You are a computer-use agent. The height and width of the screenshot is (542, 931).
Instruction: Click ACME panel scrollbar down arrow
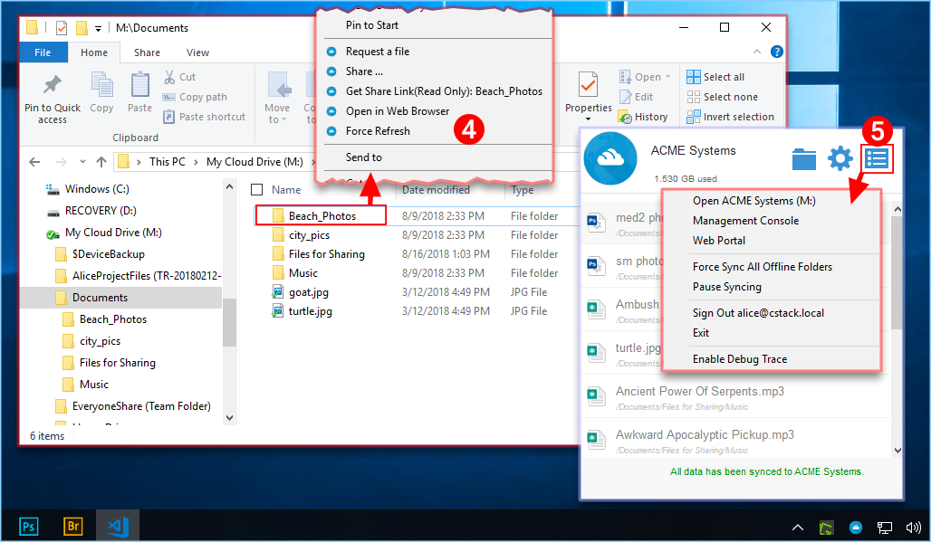(897, 451)
